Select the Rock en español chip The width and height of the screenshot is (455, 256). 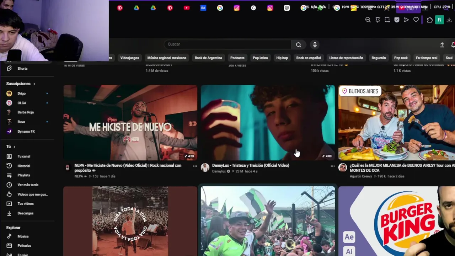[x=309, y=58]
